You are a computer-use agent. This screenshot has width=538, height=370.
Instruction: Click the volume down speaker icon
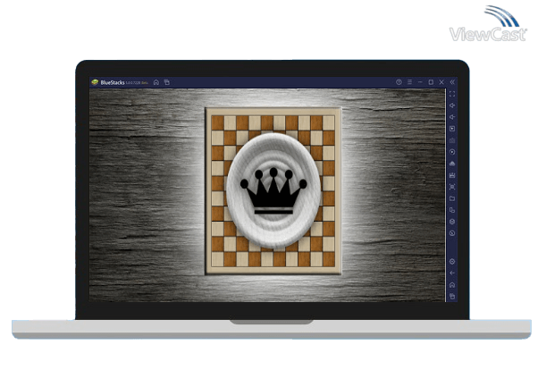coord(452,117)
